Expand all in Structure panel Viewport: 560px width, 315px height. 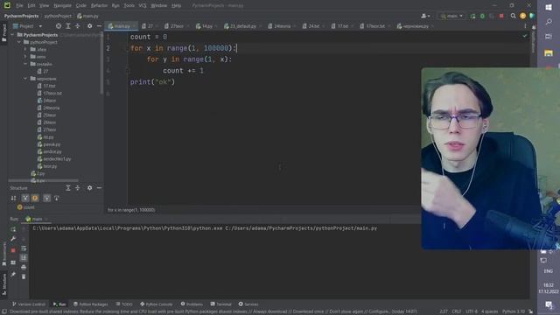coord(68,188)
